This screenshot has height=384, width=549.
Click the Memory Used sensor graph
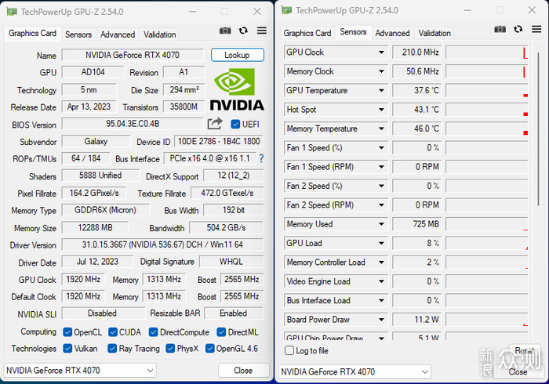tap(486, 224)
